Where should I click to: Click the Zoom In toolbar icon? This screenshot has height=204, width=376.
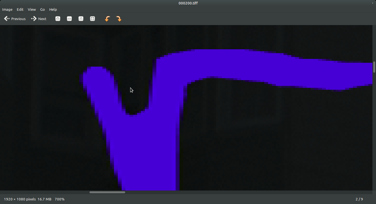[x=58, y=19]
